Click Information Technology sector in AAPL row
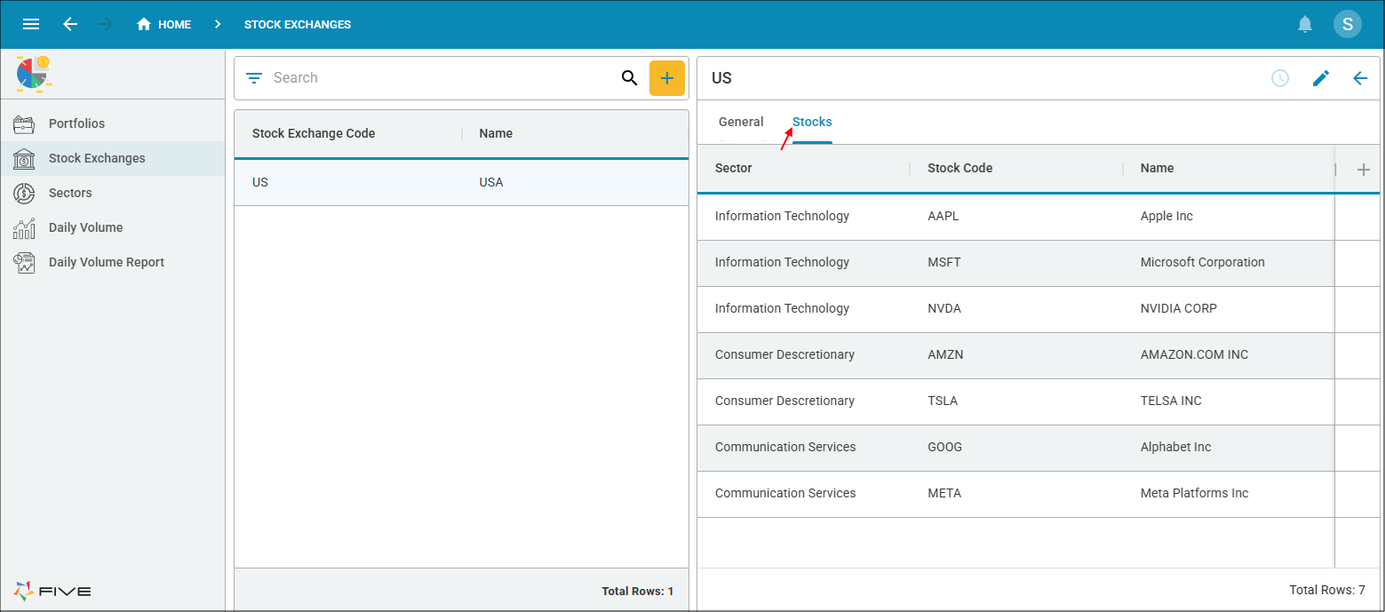 point(782,216)
